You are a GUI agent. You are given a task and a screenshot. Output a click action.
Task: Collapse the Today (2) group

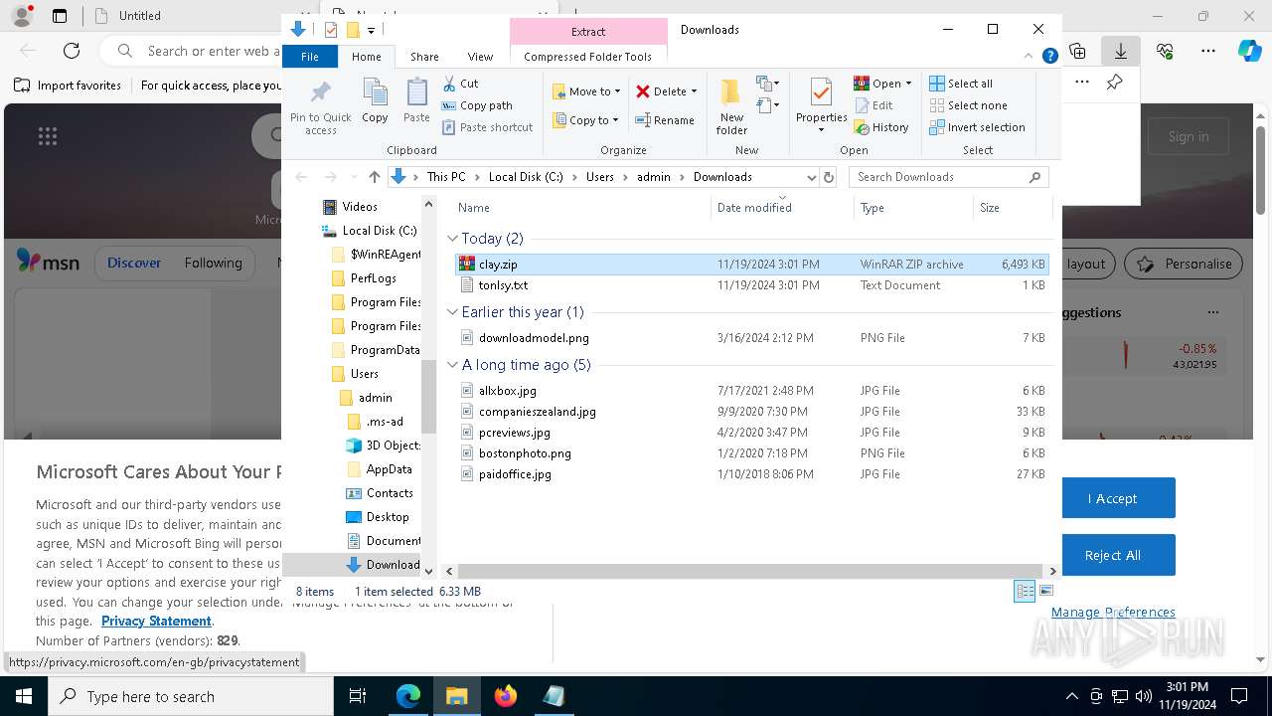point(453,239)
